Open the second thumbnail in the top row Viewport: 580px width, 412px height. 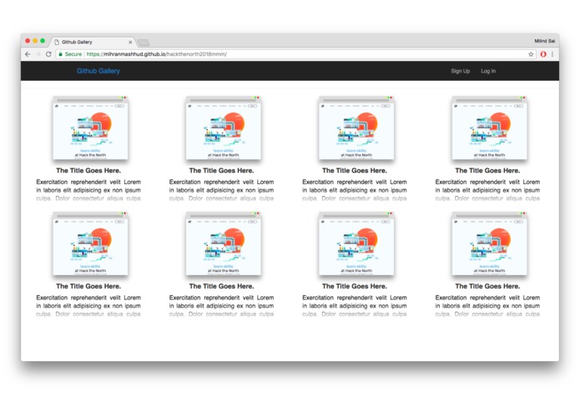(224, 128)
